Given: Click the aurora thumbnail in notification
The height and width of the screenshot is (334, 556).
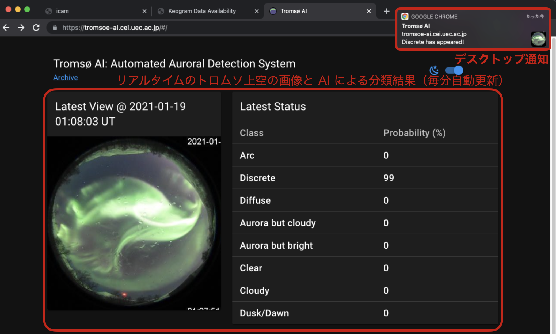Looking at the screenshot, I should 538,39.
